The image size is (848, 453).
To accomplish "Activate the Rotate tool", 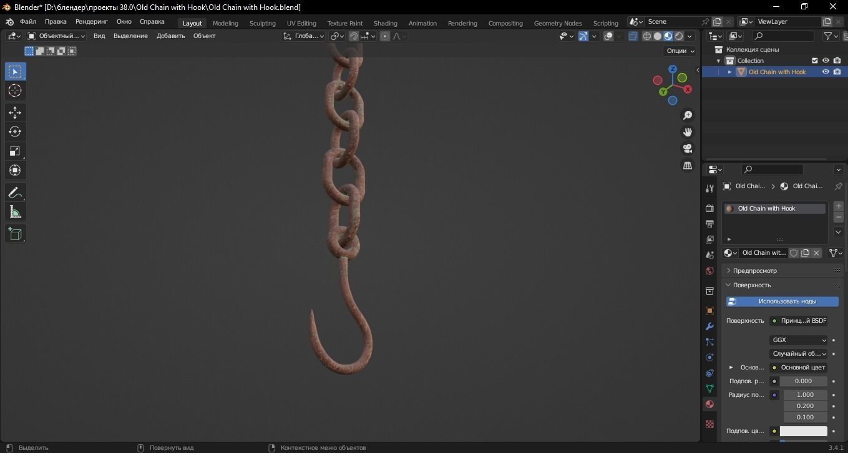I will (15, 131).
